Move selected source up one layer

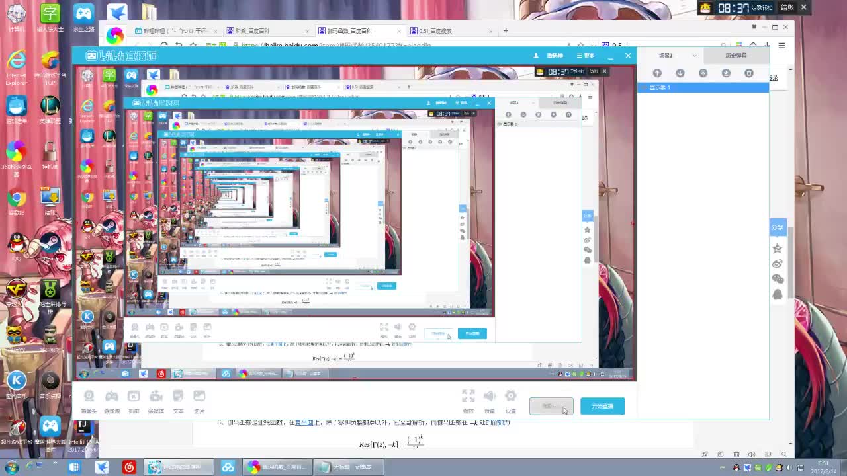[x=657, y=73]
